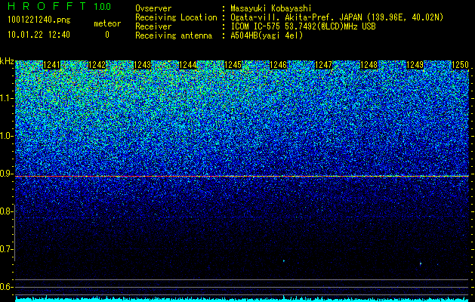475x302 pixels.
Task: Click the 1241 time marker
Action: coord(52,65)
